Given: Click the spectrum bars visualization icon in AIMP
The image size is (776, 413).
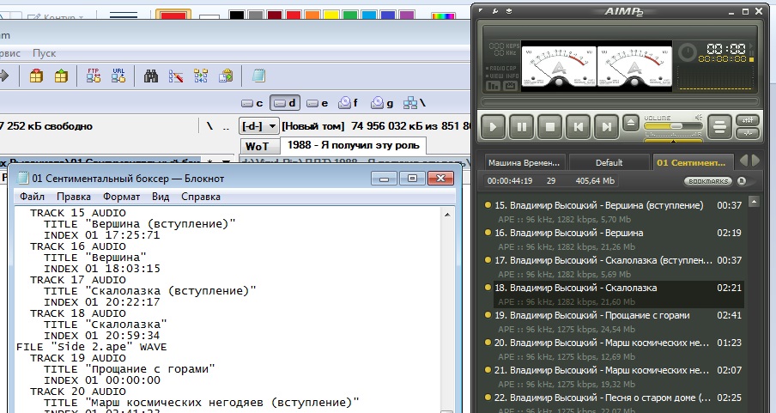Looking at the screenshot, I should [x=494, y=86].
